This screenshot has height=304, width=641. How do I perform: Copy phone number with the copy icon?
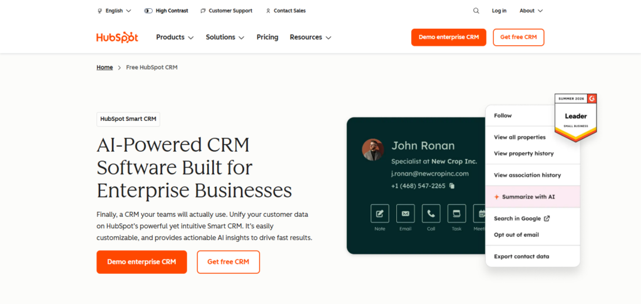(x=452, y=186)
